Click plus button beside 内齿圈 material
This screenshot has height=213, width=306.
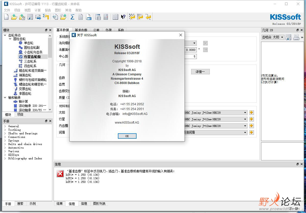pyautogui.click(x=251, y=126)
